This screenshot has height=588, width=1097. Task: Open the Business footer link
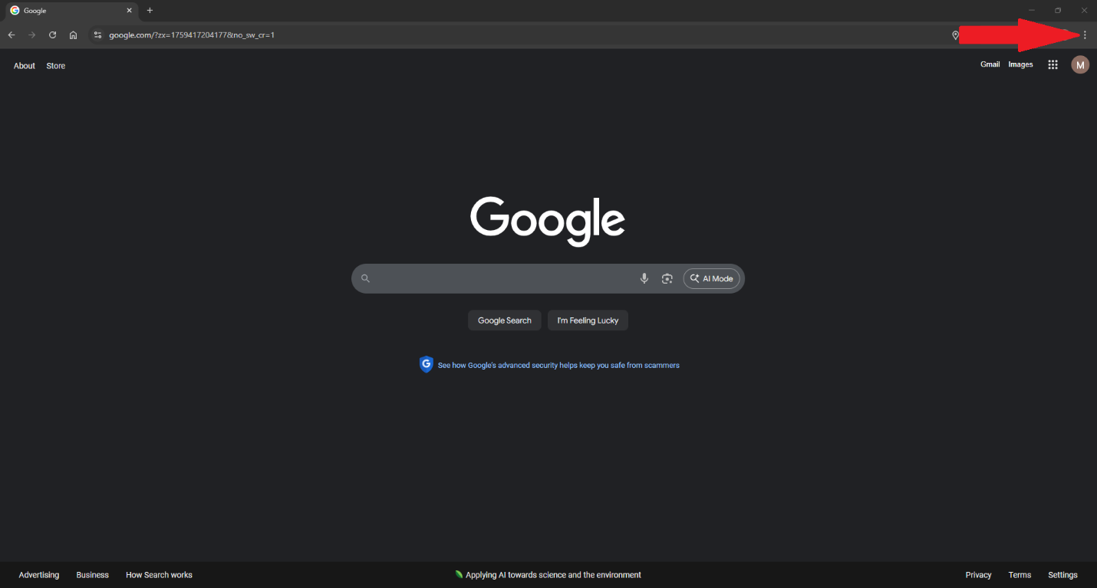click(x=93, y=575)
